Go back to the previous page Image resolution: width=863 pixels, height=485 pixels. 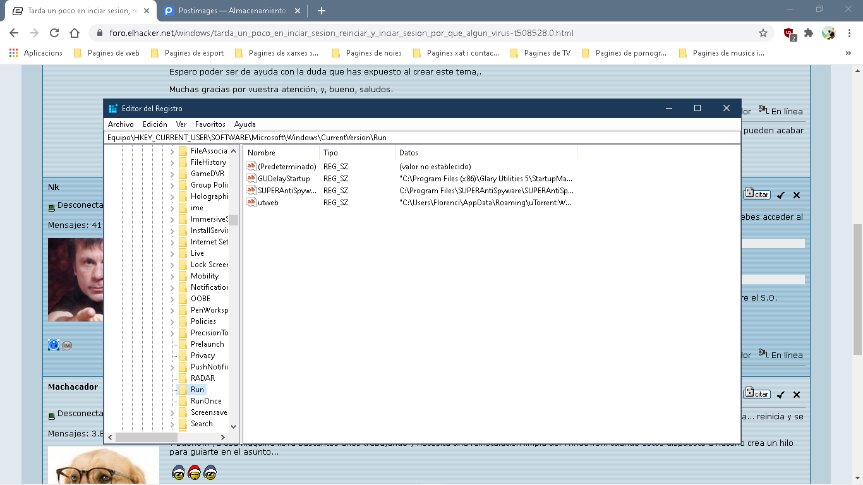click(x=14, y=33)
